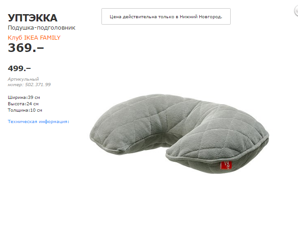
Task: Click the УПТЭККА product title
Action: (33, 18)
